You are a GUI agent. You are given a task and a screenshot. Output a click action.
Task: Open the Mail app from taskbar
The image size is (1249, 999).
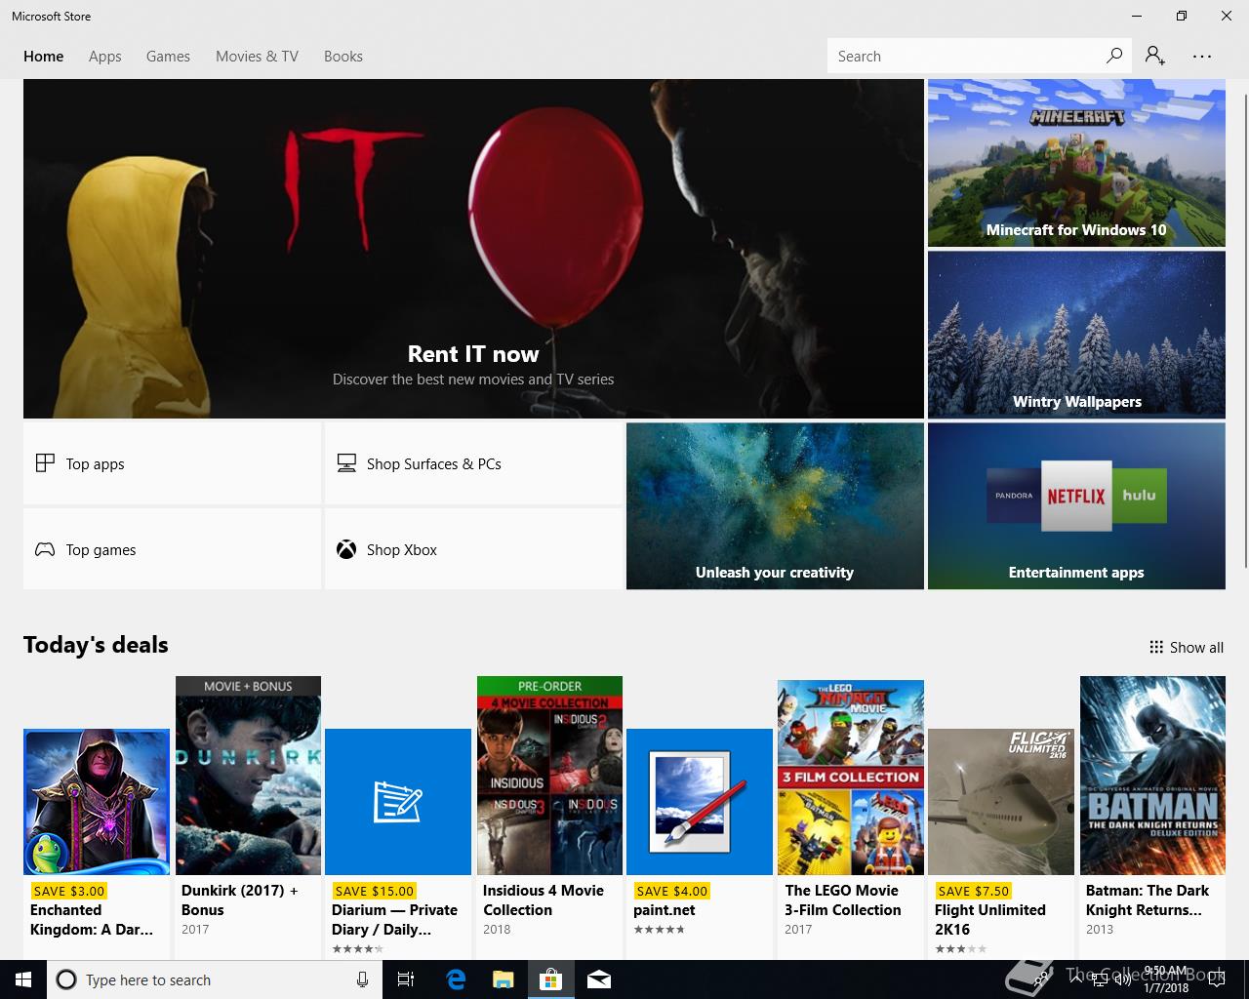point(599,979)
